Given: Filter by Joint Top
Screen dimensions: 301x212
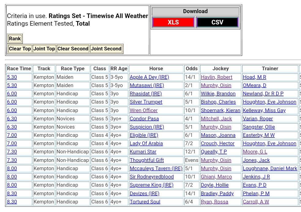Looking at the screenshot, I should tap(44, 49).
